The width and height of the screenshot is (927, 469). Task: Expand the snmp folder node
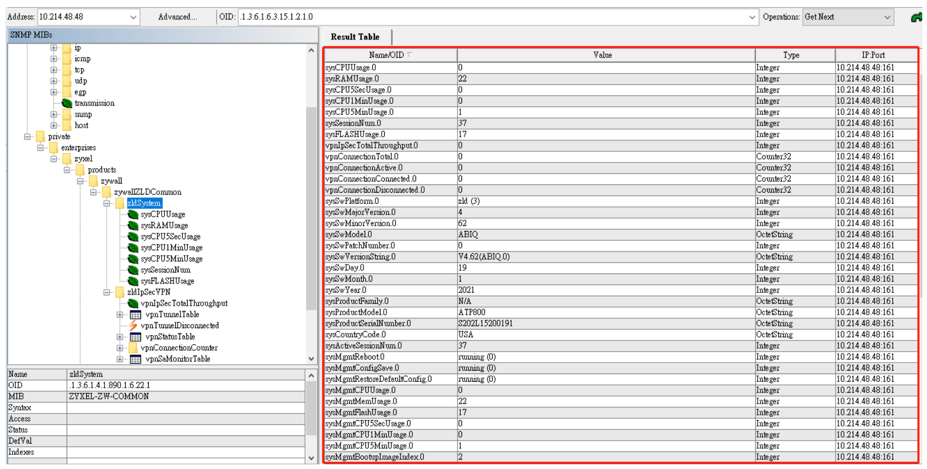[54, 114]
